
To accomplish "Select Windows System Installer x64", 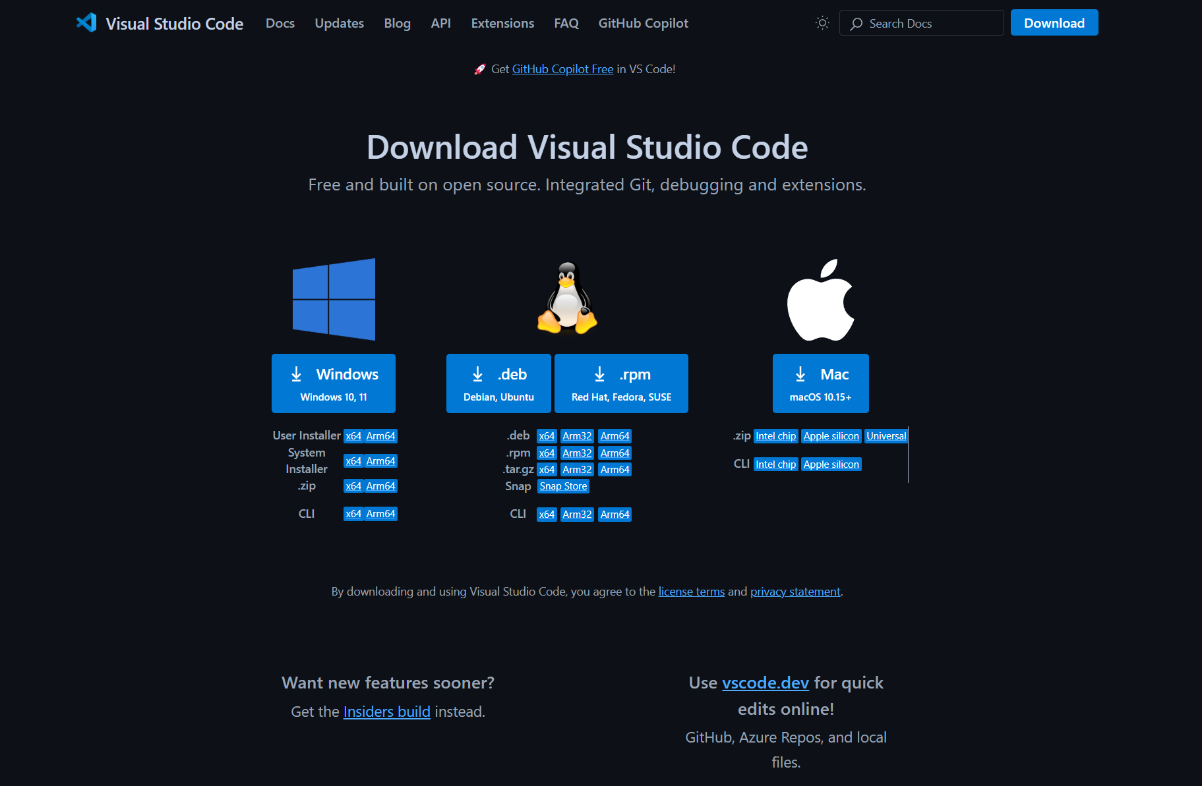I will pyautogui.click(x=353, y=461).
